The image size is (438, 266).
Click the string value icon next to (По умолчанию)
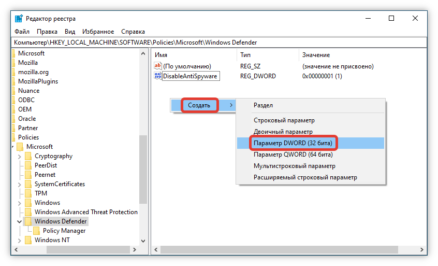coord(157,66)
